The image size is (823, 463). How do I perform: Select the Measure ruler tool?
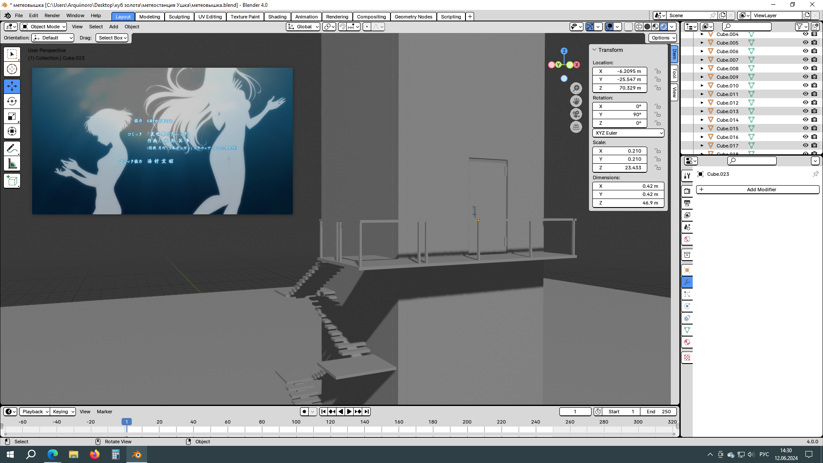click(12, 164)
